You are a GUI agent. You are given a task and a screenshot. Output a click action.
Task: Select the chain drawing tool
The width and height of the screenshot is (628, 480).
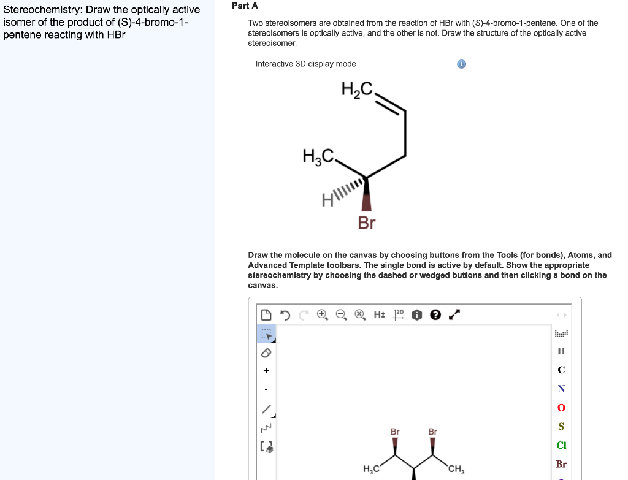(266, 428)
